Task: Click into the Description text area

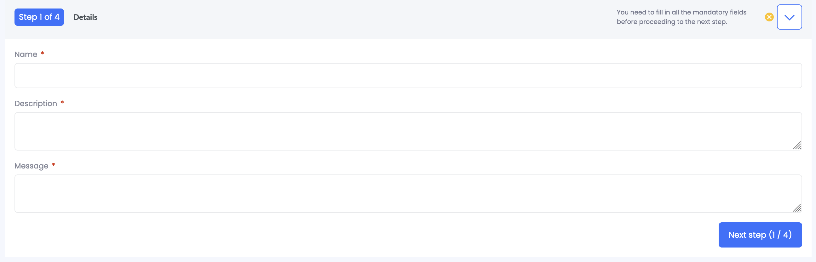Action: 408,131
